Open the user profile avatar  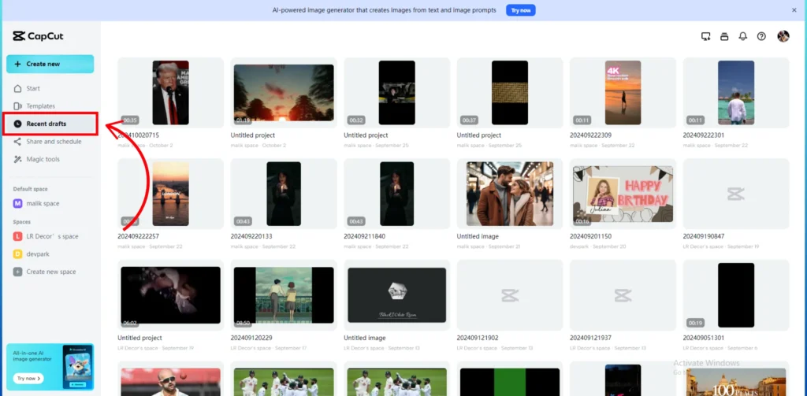(783, 36)
